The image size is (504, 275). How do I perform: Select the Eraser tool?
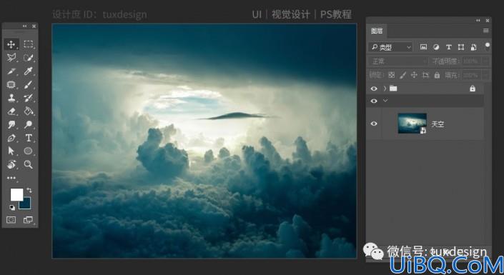click(11, 111)
